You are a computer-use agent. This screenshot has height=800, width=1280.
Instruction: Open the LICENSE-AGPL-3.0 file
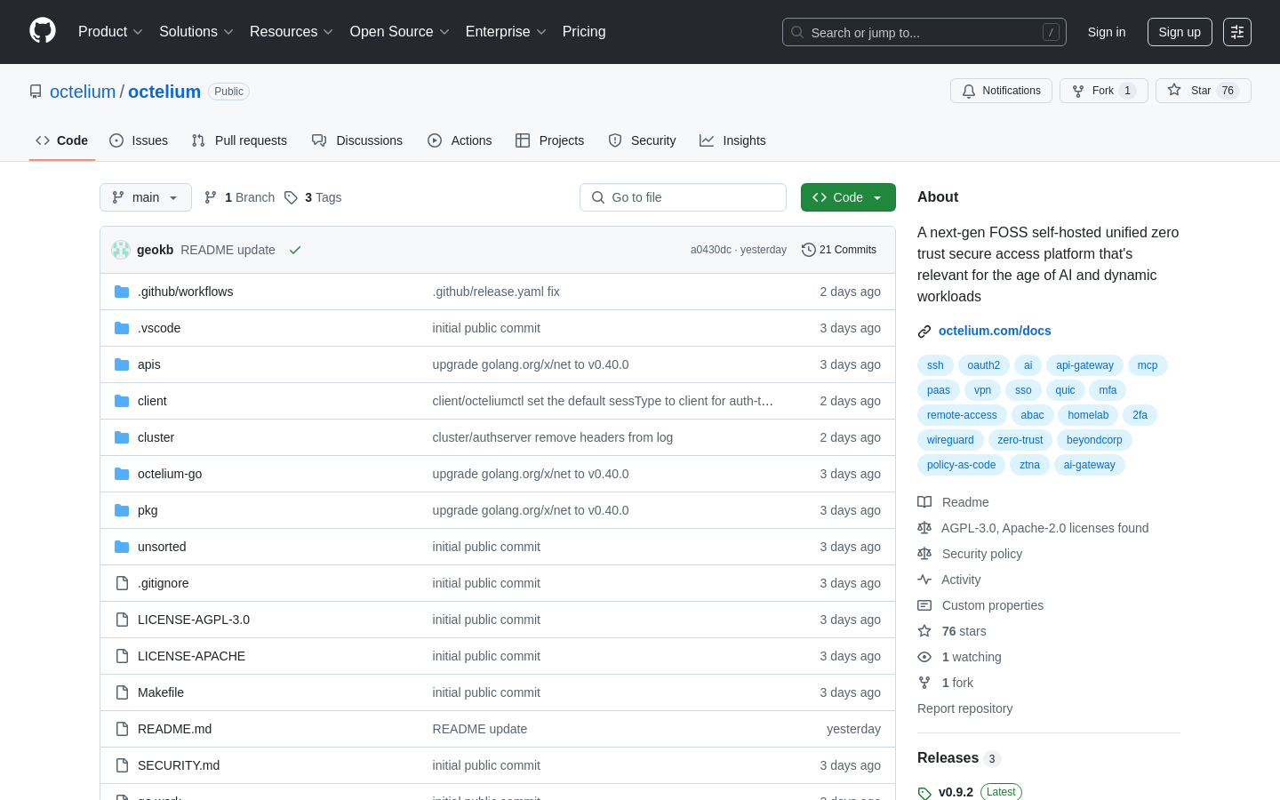194,620
